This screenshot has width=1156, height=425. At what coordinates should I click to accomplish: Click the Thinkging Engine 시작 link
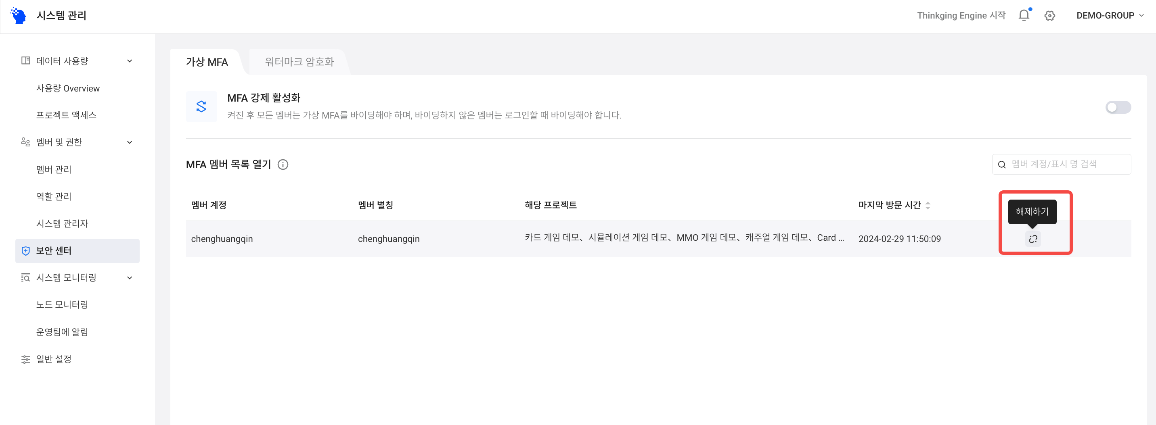click(x=961, y=16)
